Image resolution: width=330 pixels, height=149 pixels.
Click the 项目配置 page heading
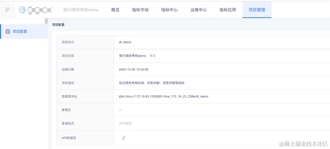58,25
